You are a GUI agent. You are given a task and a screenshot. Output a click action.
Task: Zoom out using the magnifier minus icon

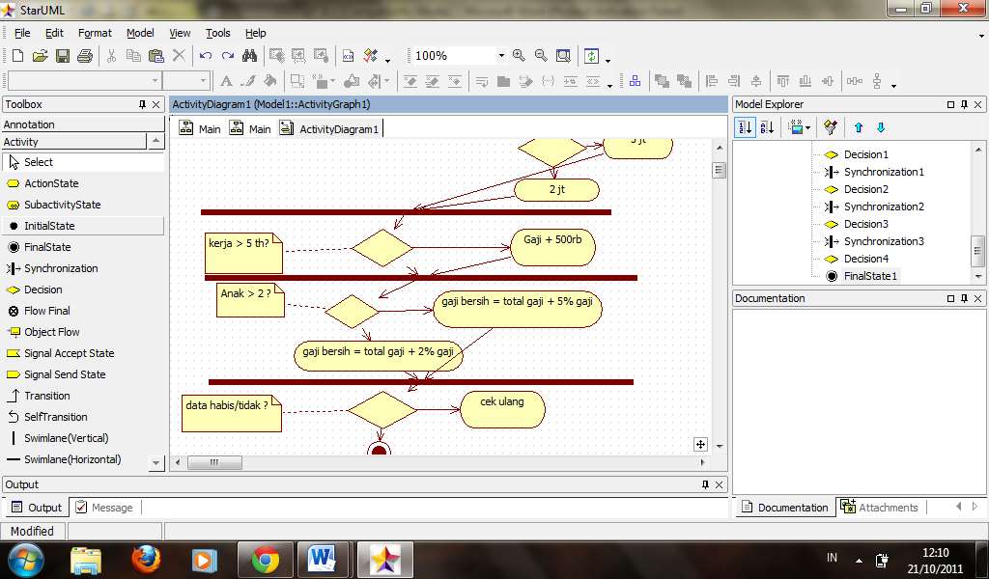[x=541, y=56]
